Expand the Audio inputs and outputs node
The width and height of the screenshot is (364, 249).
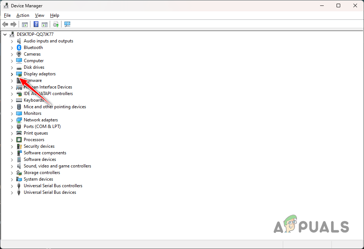(x=12, y=41)
